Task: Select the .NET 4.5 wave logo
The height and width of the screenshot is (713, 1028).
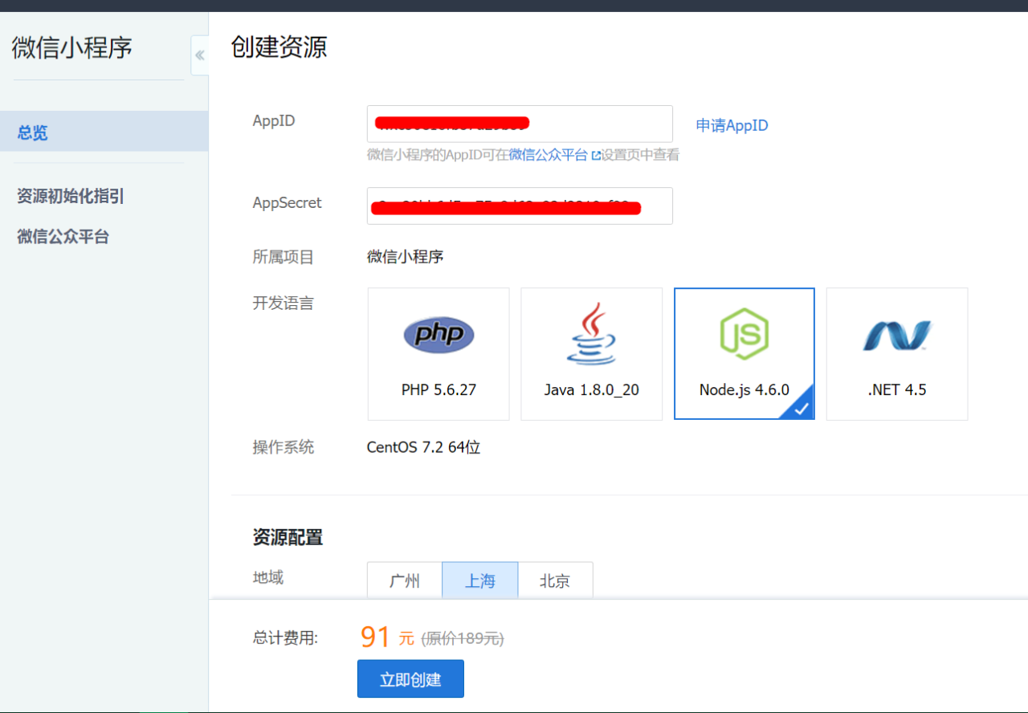Action: click(x=896, y=335)
